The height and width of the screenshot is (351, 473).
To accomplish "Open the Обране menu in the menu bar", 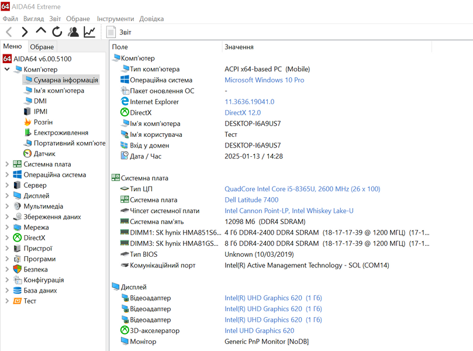I will click(78, 19).
